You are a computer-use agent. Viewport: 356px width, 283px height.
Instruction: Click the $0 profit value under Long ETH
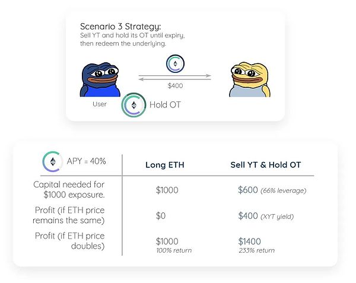(x=162, y=217)
